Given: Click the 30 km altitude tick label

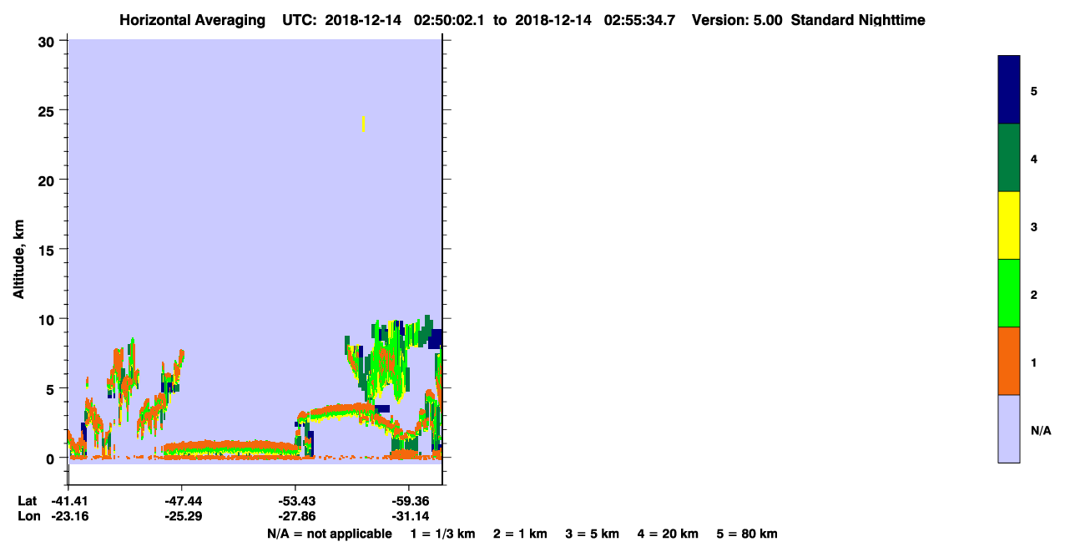Looking at the screenshot, I should pyautogui.click(x=48, y=41).
